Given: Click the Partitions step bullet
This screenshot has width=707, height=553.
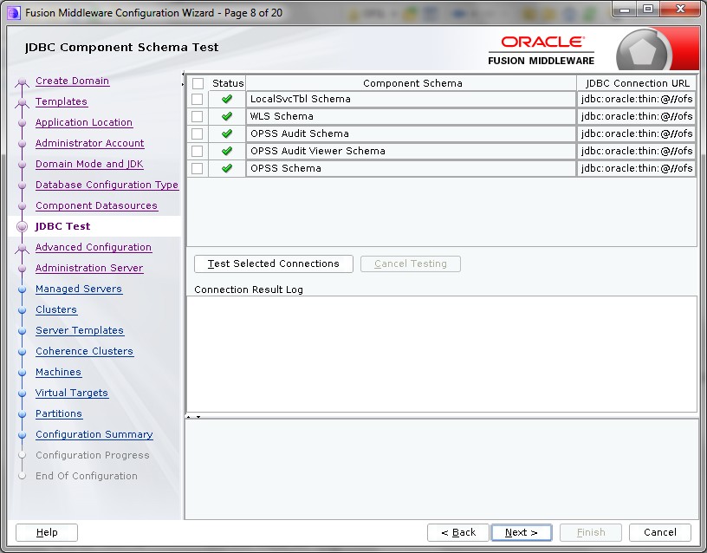Looking at the screenshot, I should tap(23, 414).
